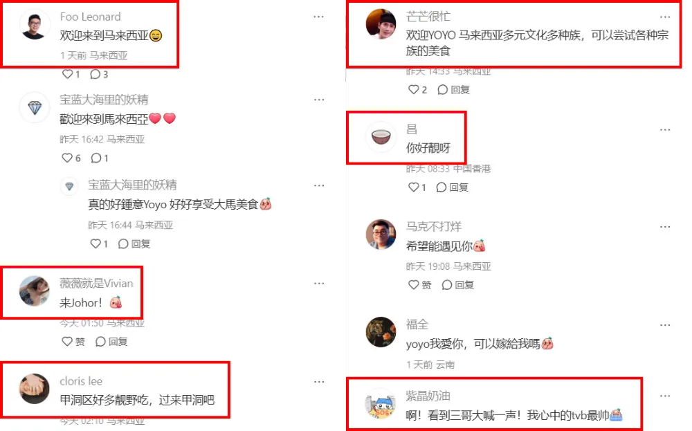Viewport: 692px width, 431px height.
Task: Click the heart icon under 你好靓呀 comment
Action: click(414, 187)
